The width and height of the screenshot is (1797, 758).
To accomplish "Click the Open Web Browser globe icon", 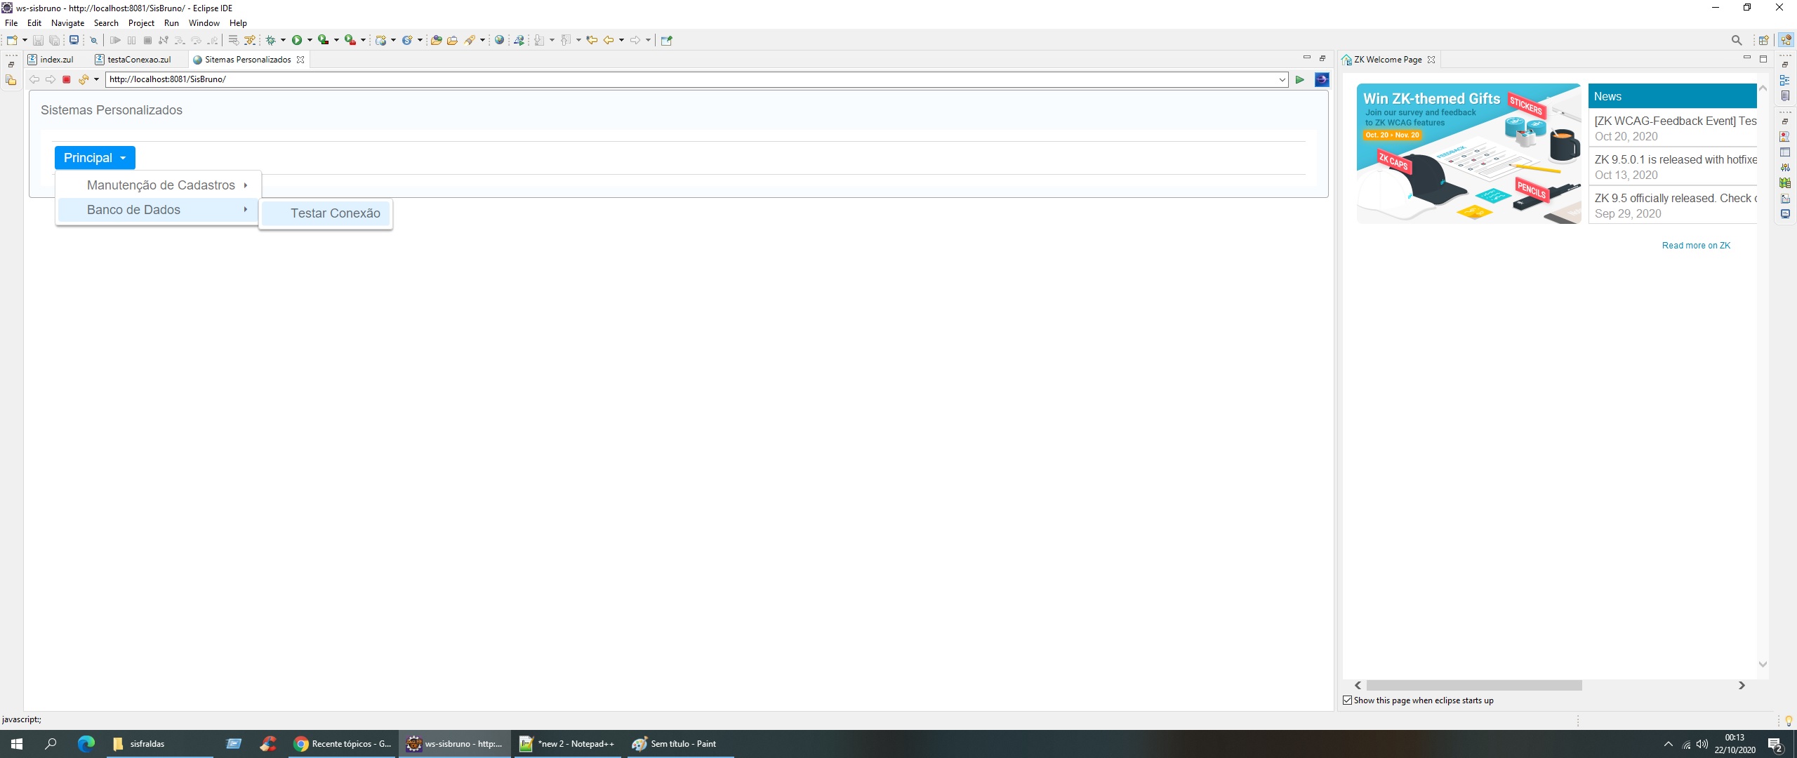I will (x=499, y=40).
